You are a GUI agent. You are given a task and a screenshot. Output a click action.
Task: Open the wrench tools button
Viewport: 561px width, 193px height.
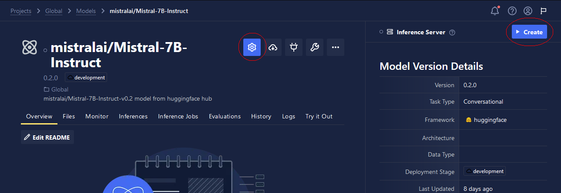tap(315, 47)
